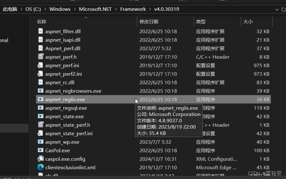This screenshot has height=179, width=286.
Task: Open the address bar history dropdown
Action: pos(277,9)
